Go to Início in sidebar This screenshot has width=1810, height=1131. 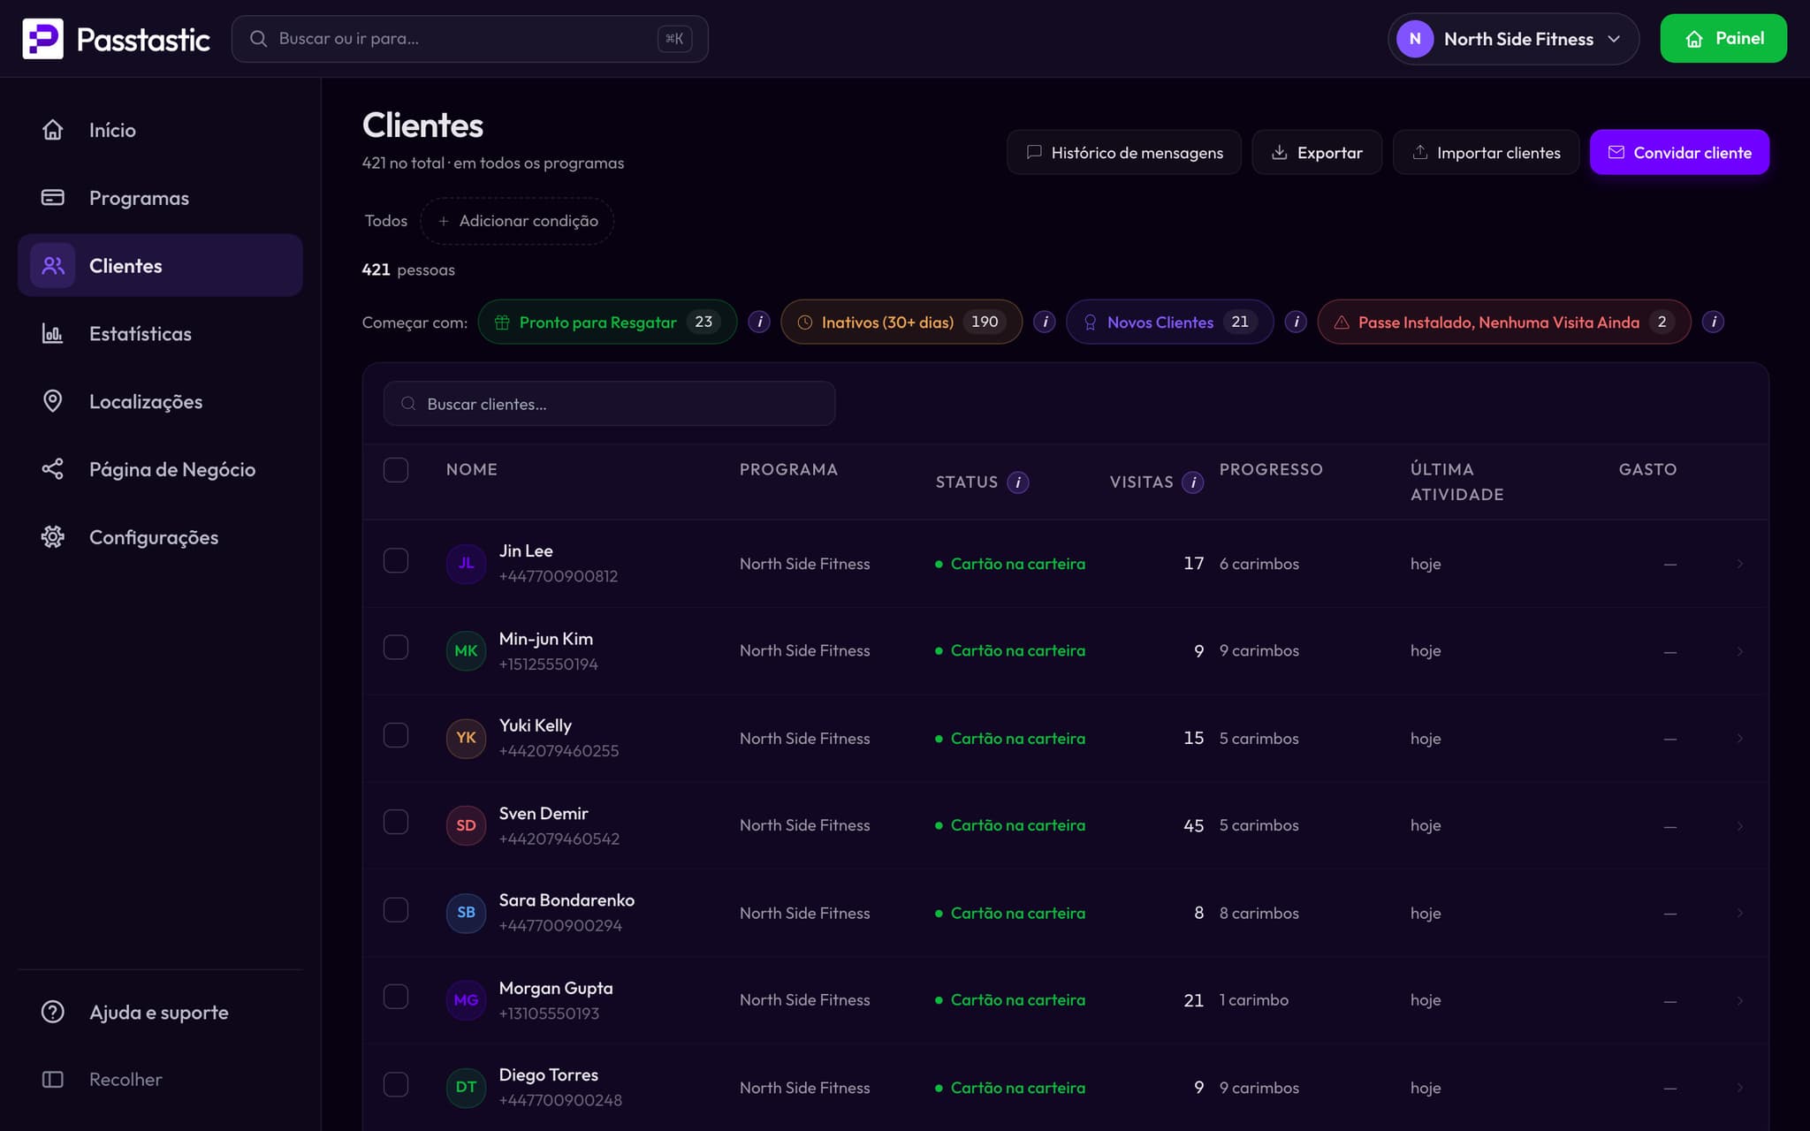(160, 130)
